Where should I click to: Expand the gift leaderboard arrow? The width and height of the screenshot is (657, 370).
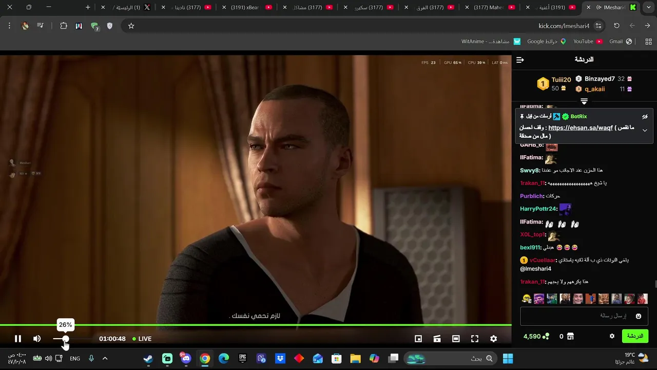tap(584, 101)
